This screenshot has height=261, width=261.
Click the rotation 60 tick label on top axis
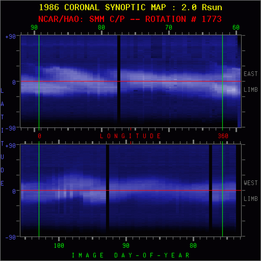pyautogui.click(x=236, y=28)
